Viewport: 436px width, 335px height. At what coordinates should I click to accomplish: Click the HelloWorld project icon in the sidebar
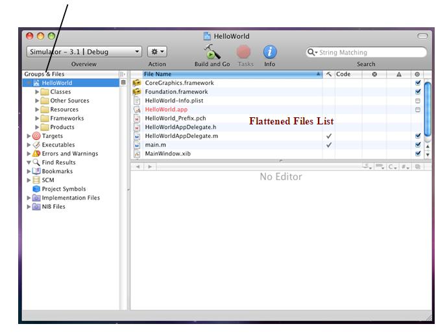pyautogui.click(x=36, y=83)
